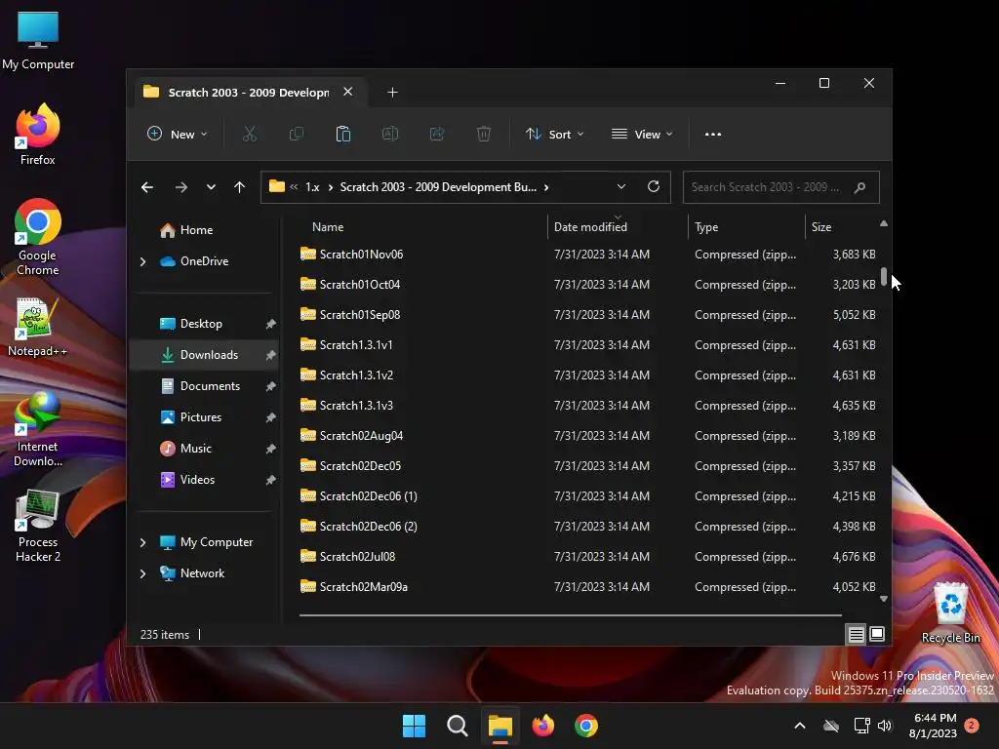The image size is (999, 749).
Task: Go forward with the right arrow
Action: coord(180,187)
